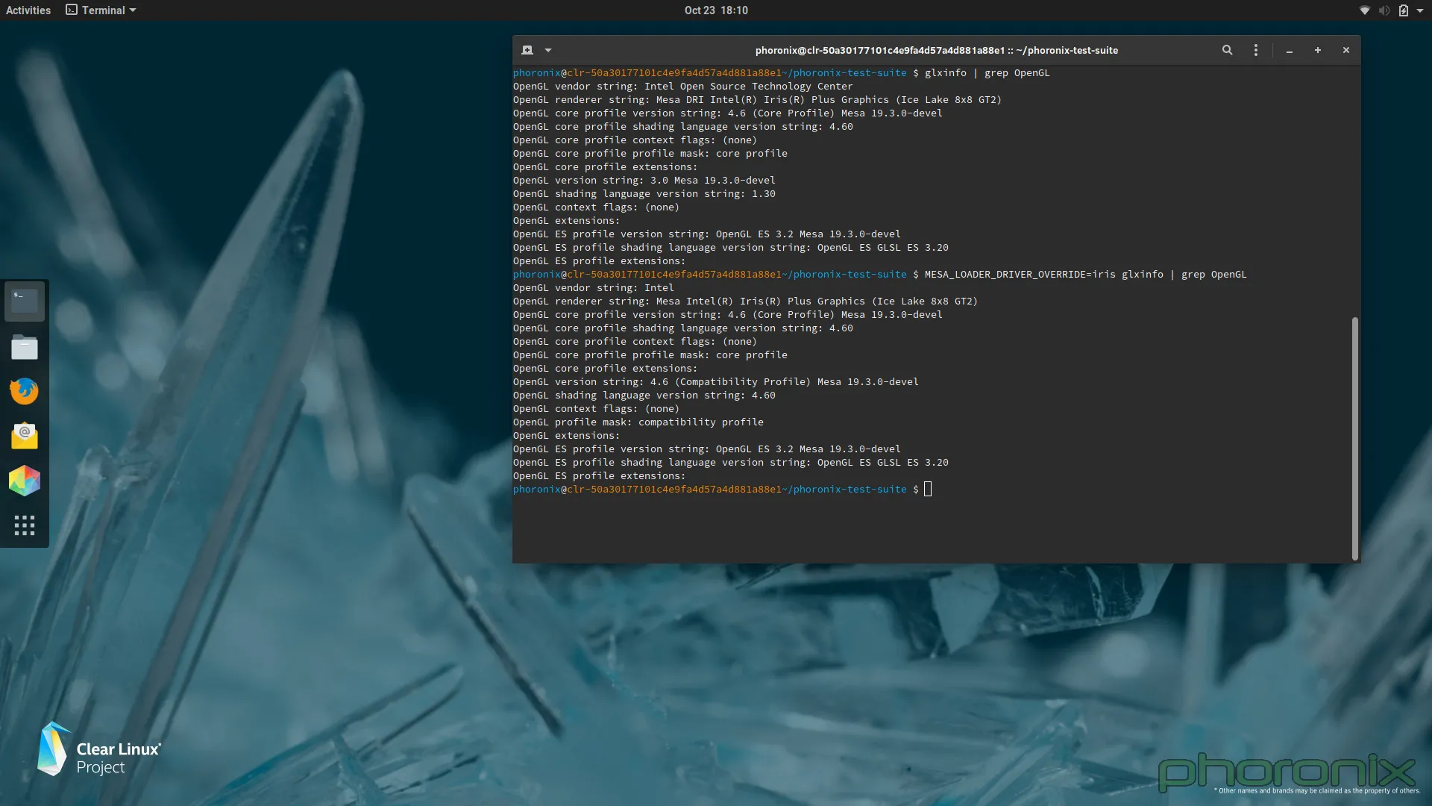Click 'Intel Open Source Technology Center' vendor line
Viewport: 1432px width, 806px height.
pos(682,87)
